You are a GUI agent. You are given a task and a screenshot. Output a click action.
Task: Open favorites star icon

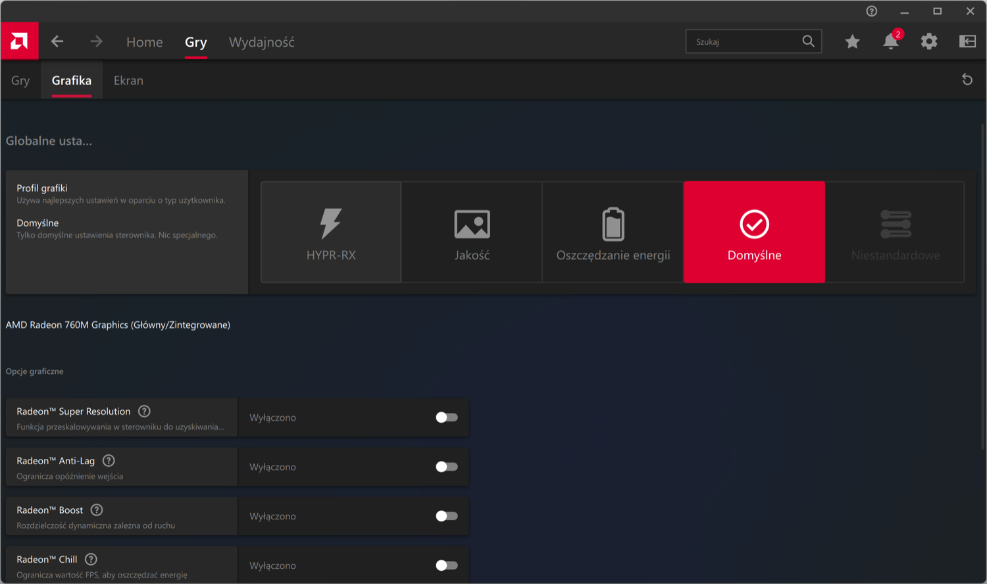(x=852, y=41)
